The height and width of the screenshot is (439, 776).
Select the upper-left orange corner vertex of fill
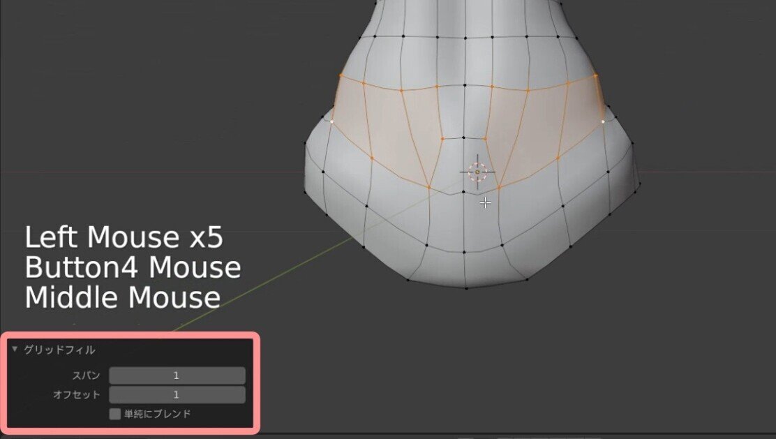click(x=341, y=75)
